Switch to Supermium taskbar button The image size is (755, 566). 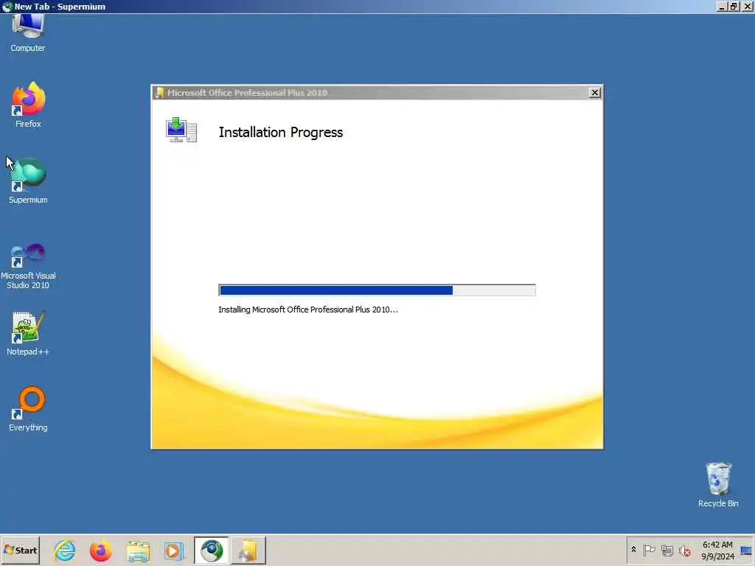tap(212, 551)
